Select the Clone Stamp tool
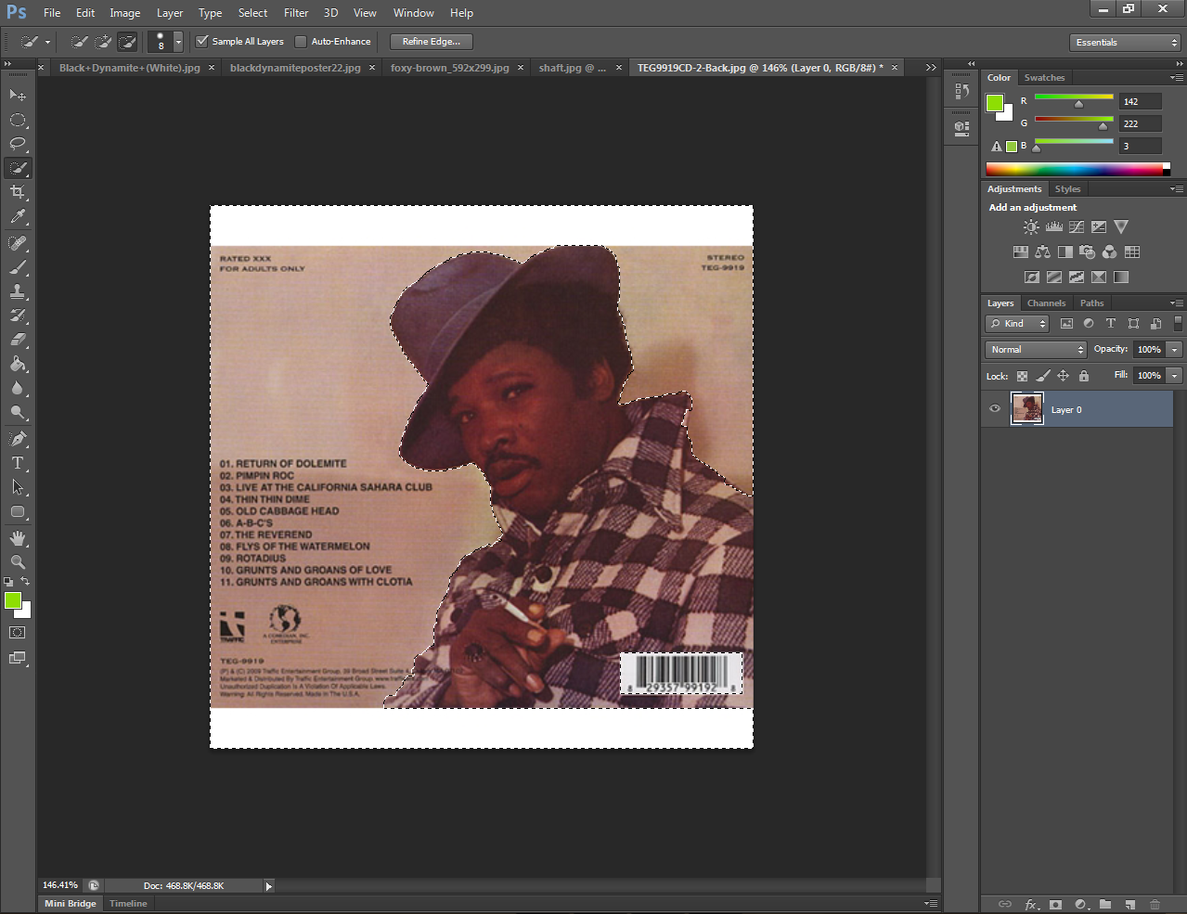Screen dimensions: 1187x914 (18, 291)
